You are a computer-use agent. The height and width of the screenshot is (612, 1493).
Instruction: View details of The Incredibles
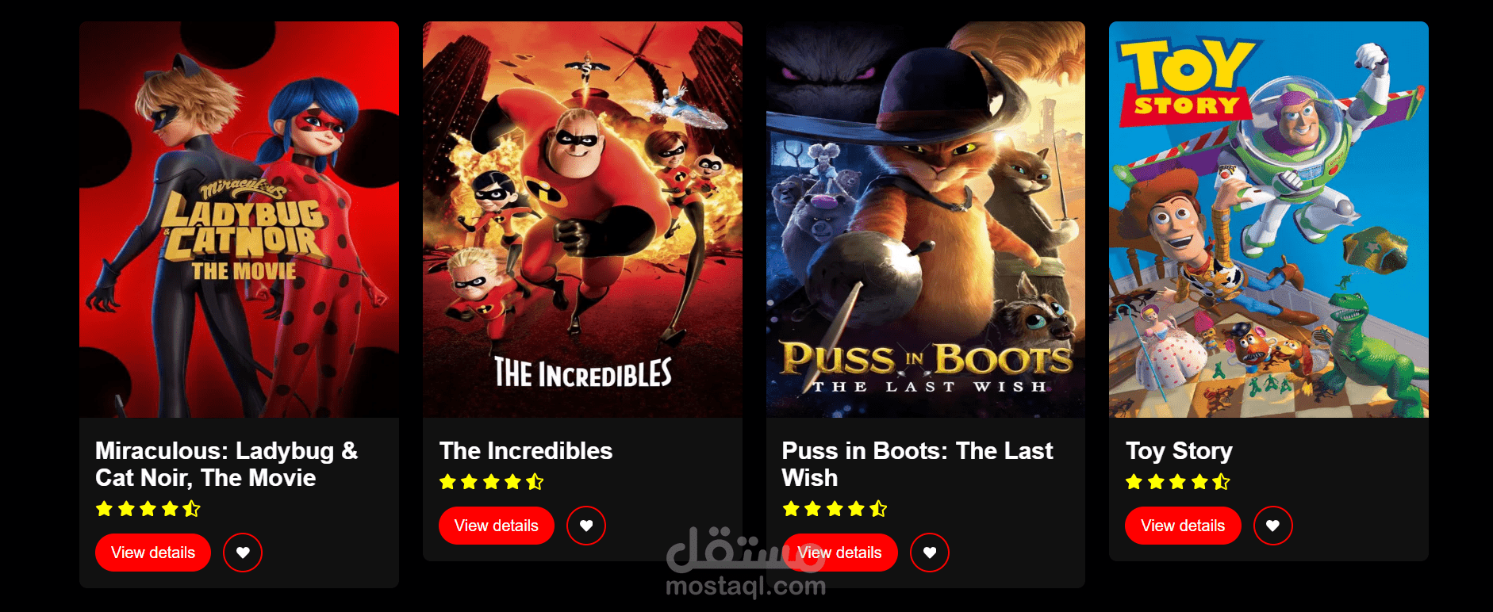click(497, 526)
